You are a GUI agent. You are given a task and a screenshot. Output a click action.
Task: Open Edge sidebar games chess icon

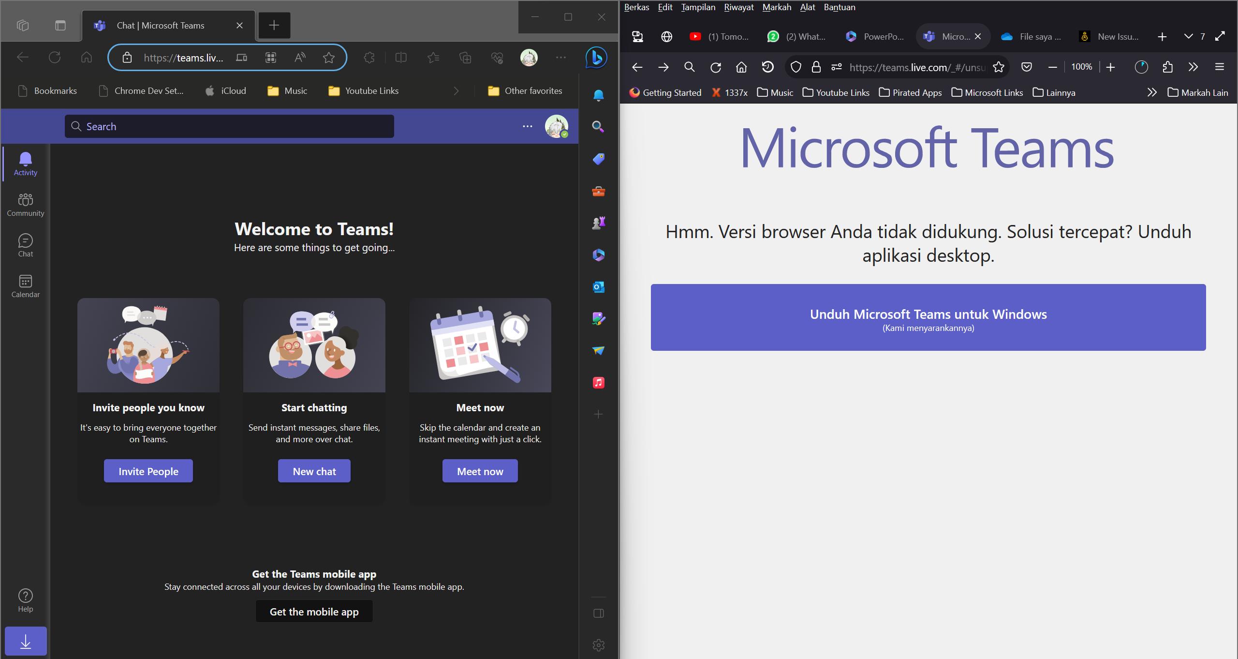[598, 223]
